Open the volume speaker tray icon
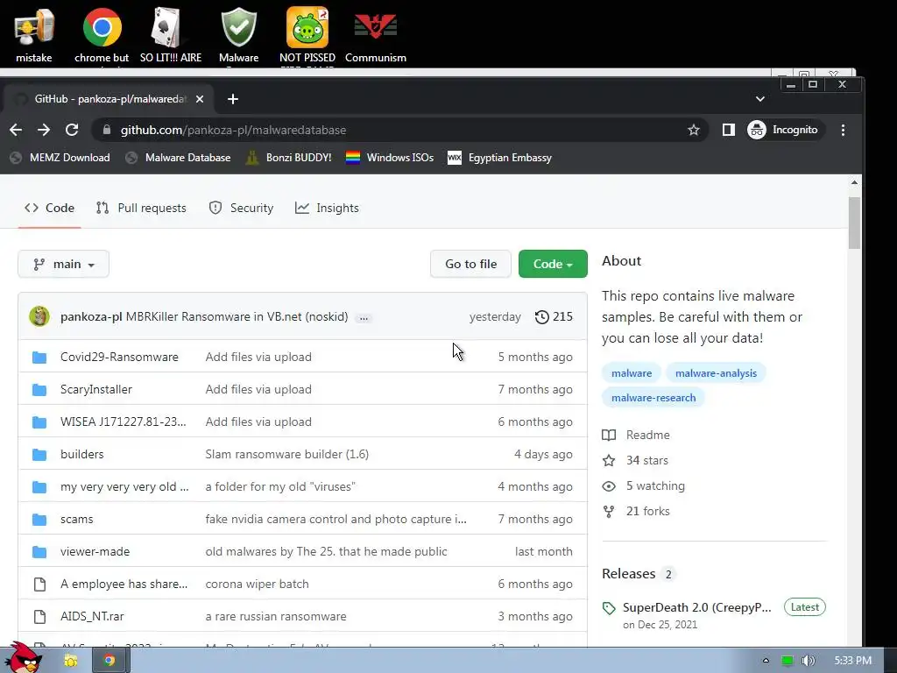Image resolution: width=897 pixels, height=673 pixels. 808,661
